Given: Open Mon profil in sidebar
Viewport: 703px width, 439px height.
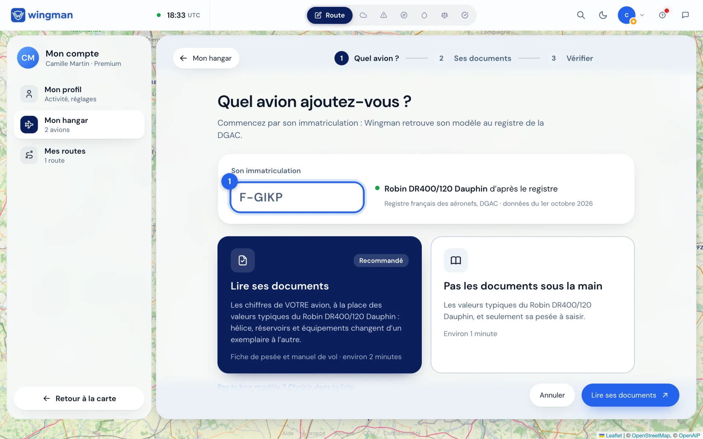Looking at the screenshot, I should pos(79,94).
